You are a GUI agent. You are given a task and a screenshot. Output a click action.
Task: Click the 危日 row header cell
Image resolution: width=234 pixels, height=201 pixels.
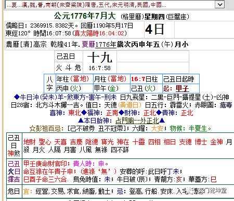point(14,191)
